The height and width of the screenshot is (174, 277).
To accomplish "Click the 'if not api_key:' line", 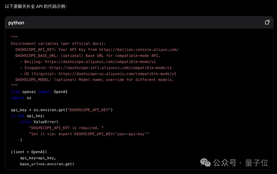I will pos(28,116).
